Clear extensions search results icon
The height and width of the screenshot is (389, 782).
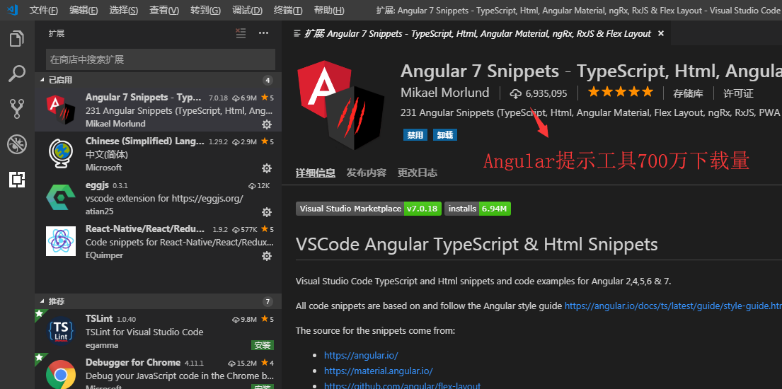[241, 33]
